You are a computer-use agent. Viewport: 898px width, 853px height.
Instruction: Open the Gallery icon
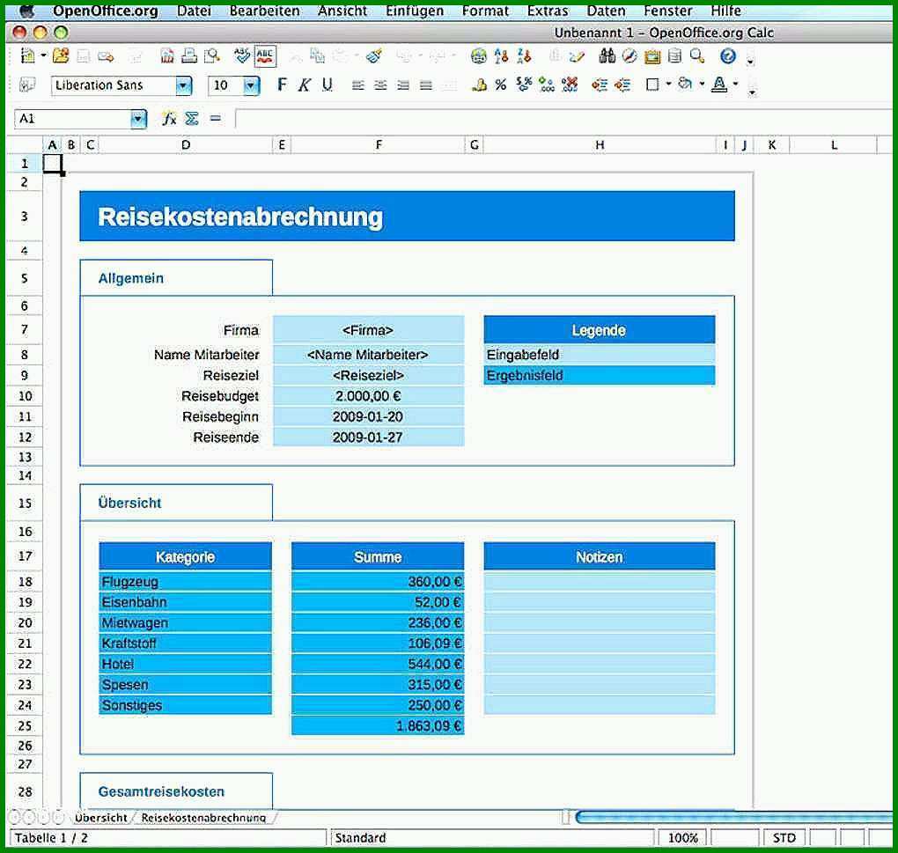pos(651,56)
